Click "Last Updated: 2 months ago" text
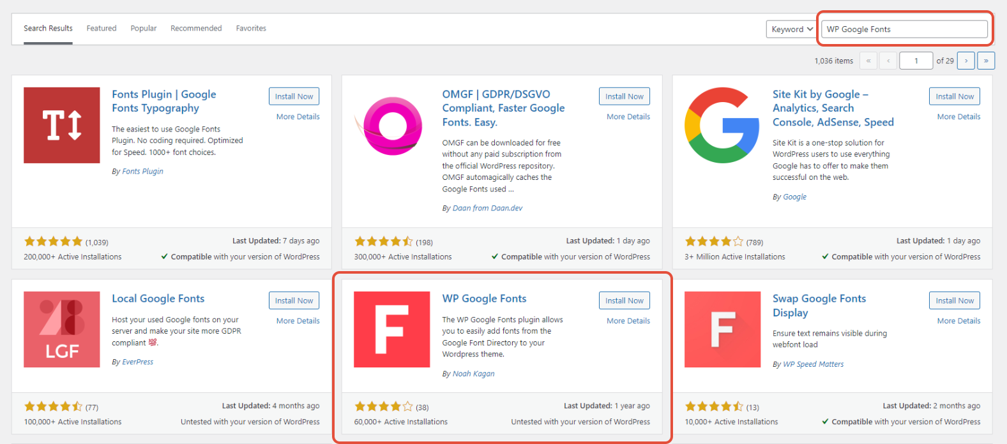Viewport: 1007px width, 444px height. pos(931,406)
